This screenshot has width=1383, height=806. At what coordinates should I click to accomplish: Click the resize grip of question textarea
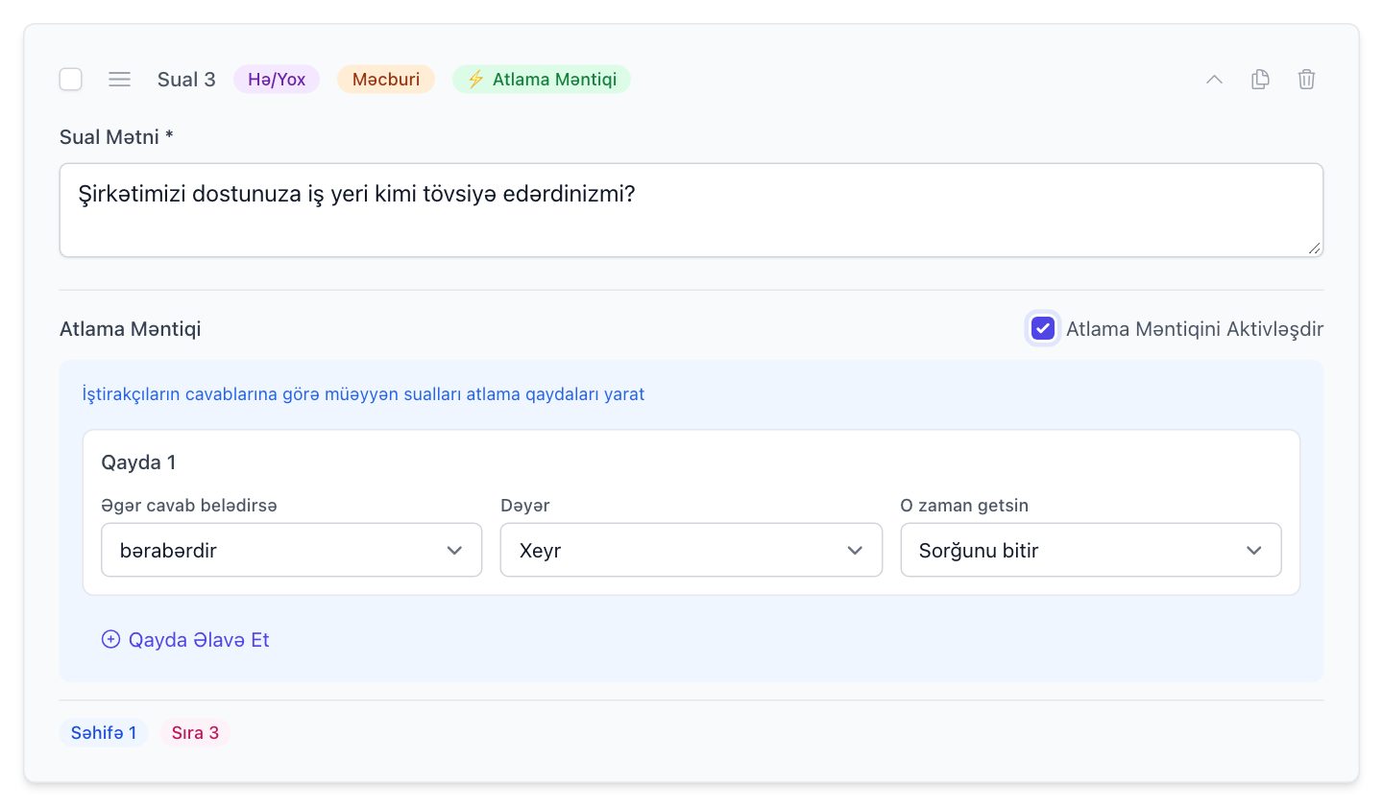pyautogui.click(x=1314, y=248)
